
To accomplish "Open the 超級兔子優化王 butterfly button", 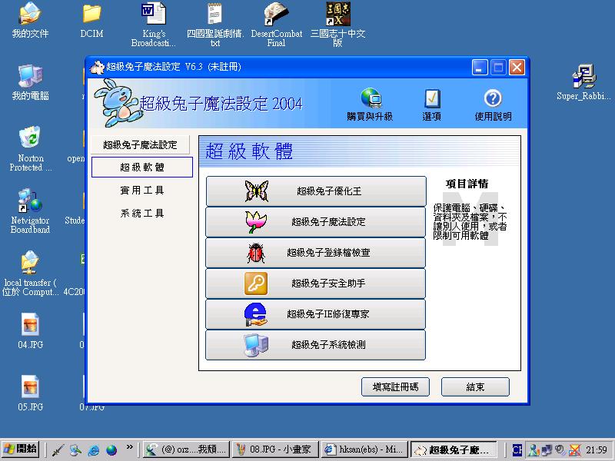I will click(316, 191).
